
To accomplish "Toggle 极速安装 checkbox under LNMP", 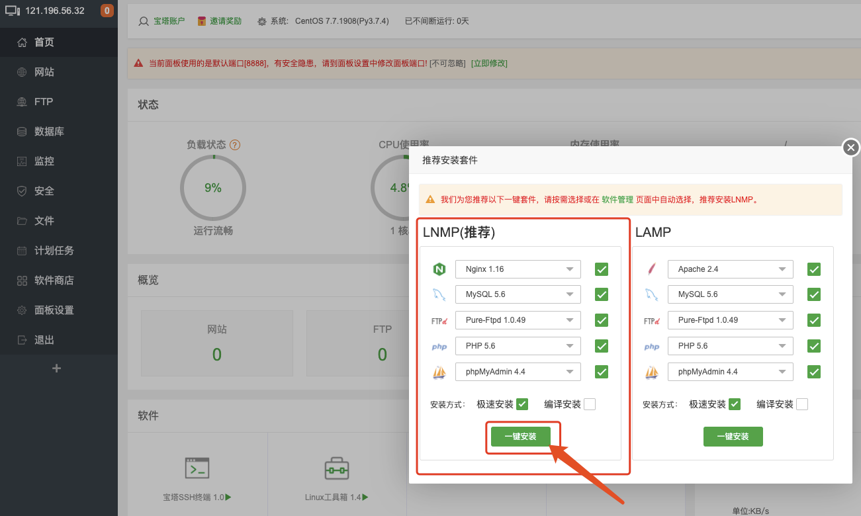I will click(x=522, y=404).
